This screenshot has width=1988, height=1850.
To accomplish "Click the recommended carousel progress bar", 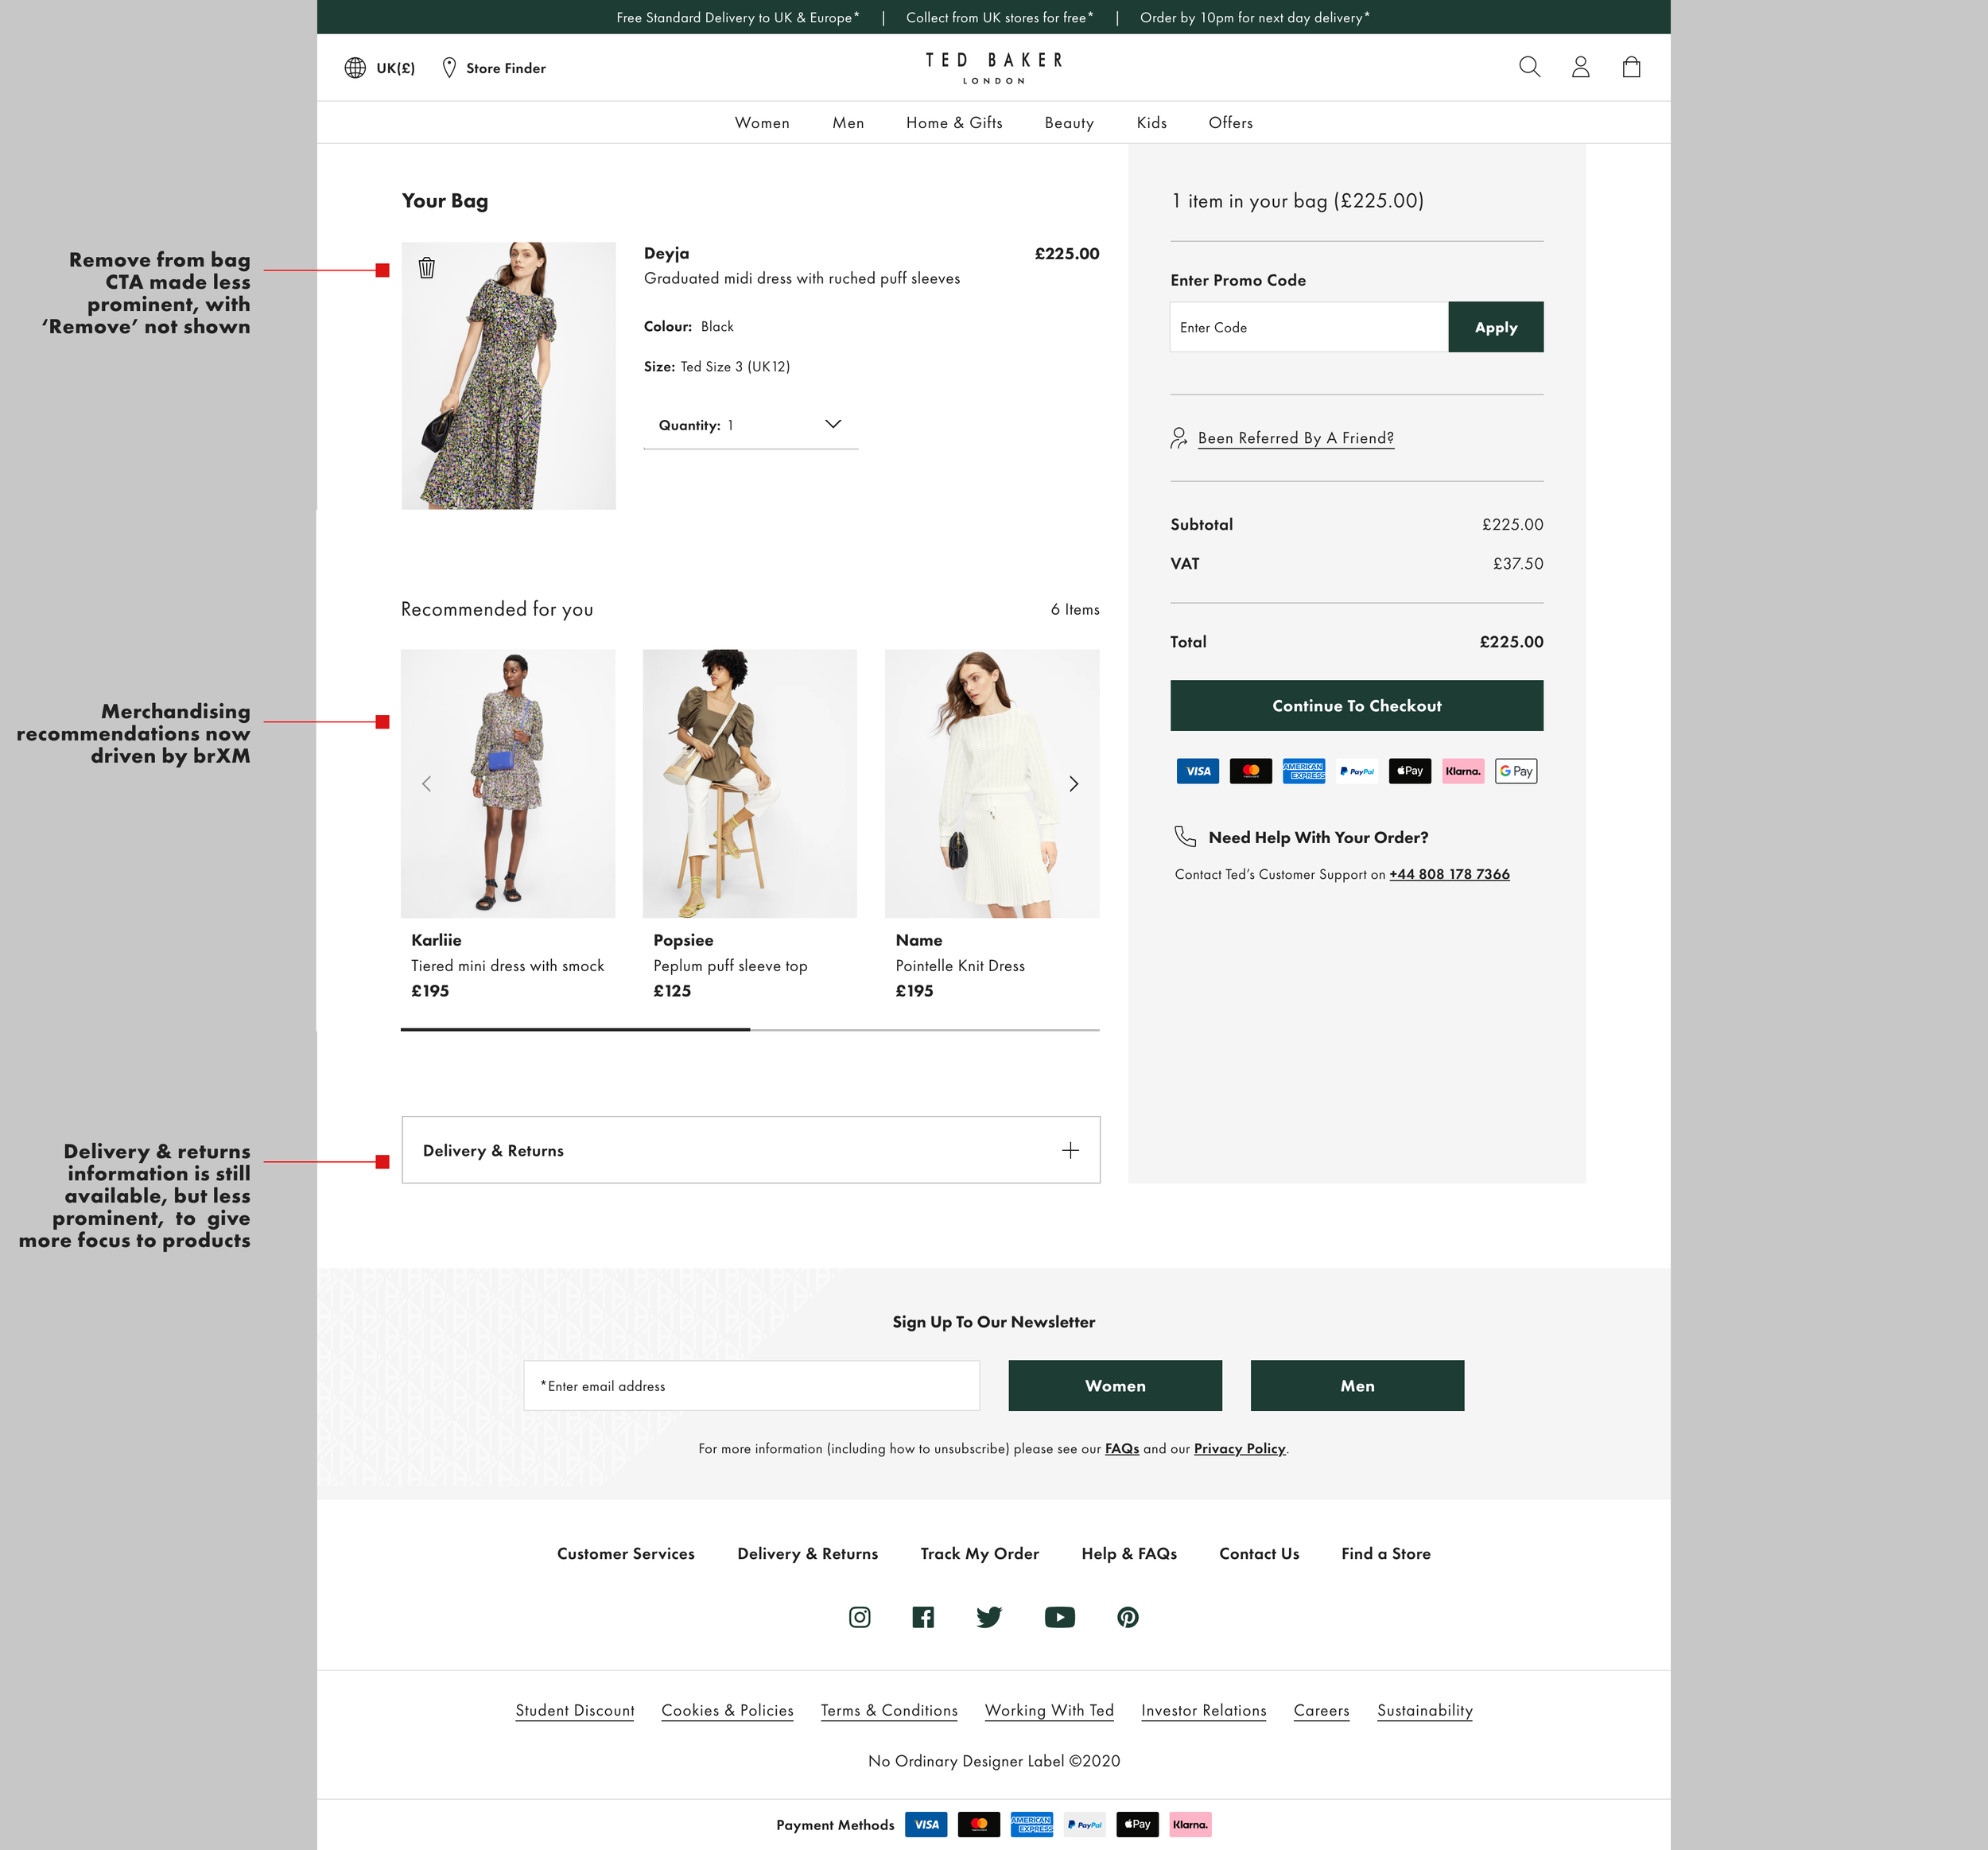I will coord(750,1029).
